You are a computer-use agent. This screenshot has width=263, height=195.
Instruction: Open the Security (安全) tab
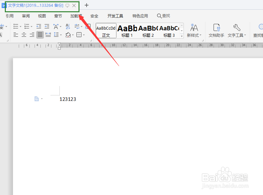(x=94, y=16)
